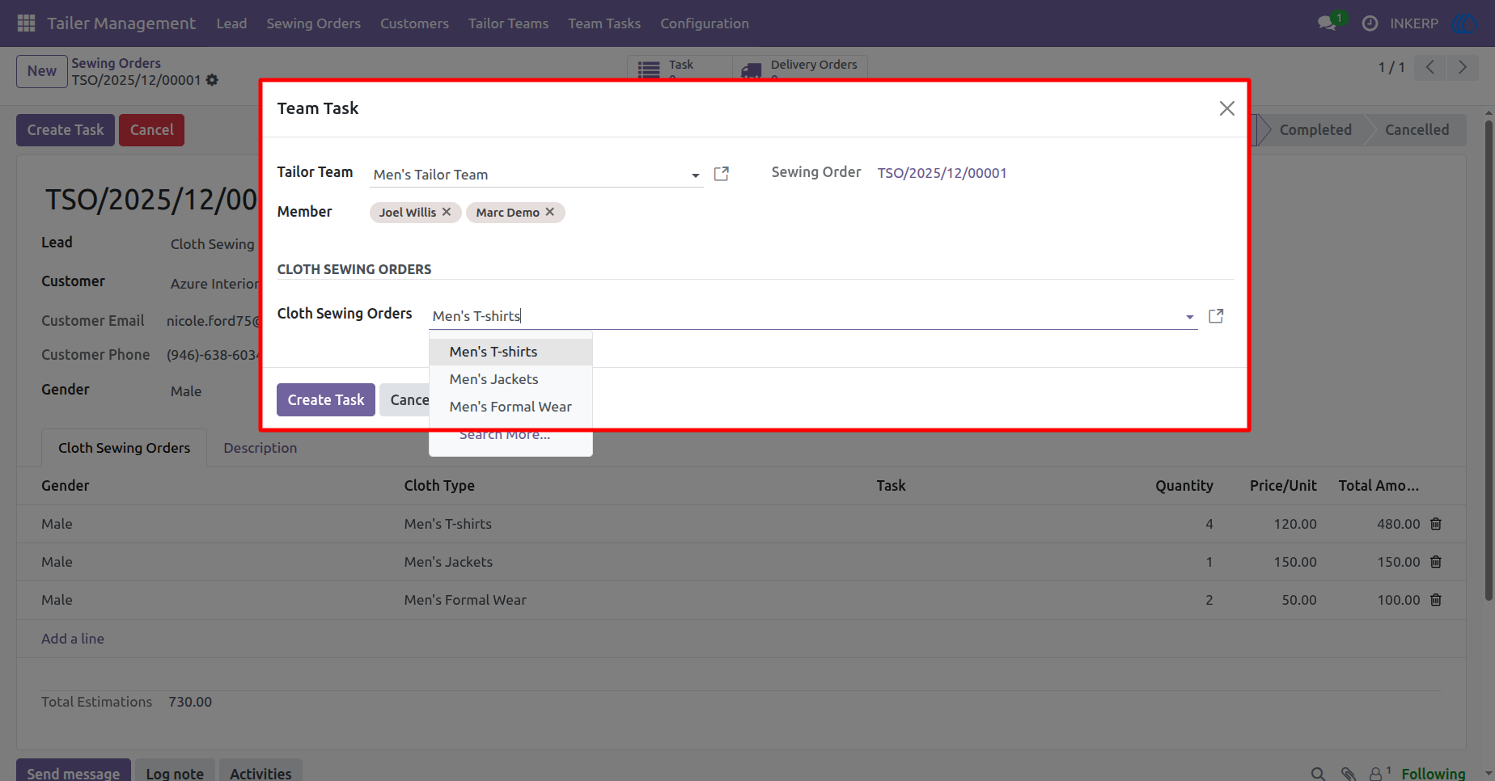Viewport: 1495px width, 781px height.
Task: Delete the Men's Jackets order line
Action: tap(1436, 562)
